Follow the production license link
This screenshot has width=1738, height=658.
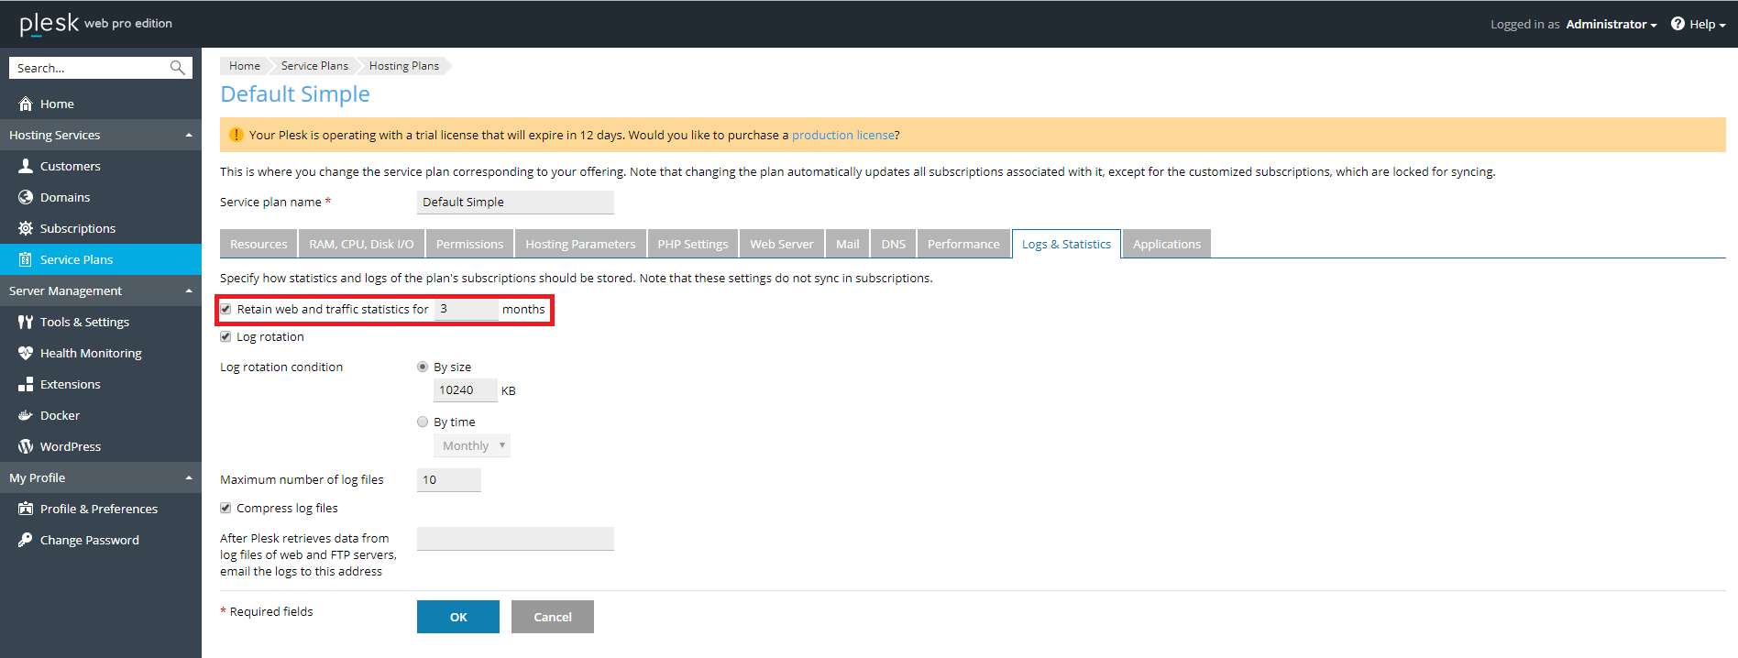(842, 135)
